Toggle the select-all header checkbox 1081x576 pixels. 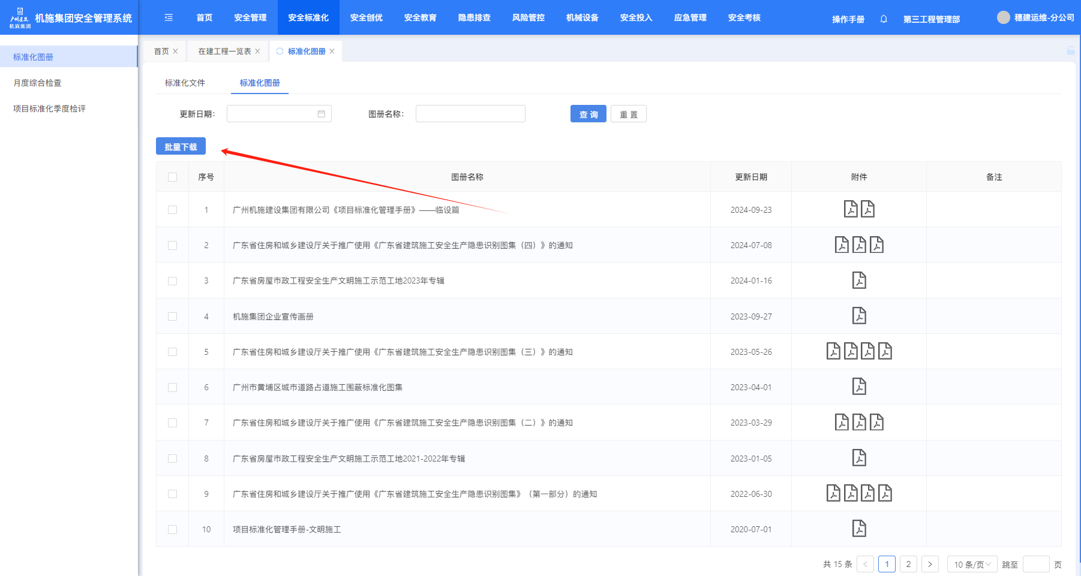point(173,177)
